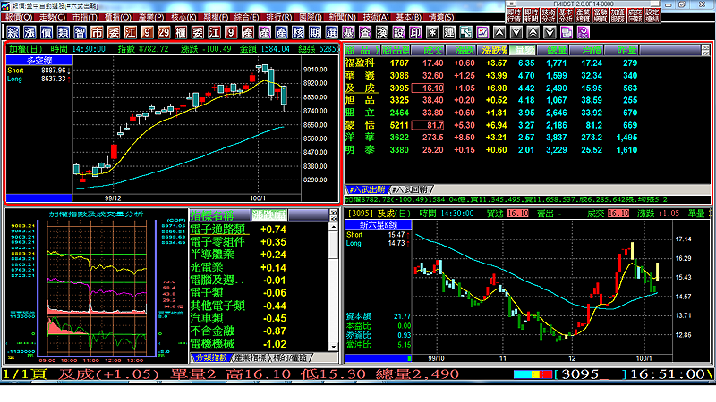Click the 基 toolbar icon
Screen dimensions: 716x402
(x=348, y=32)
